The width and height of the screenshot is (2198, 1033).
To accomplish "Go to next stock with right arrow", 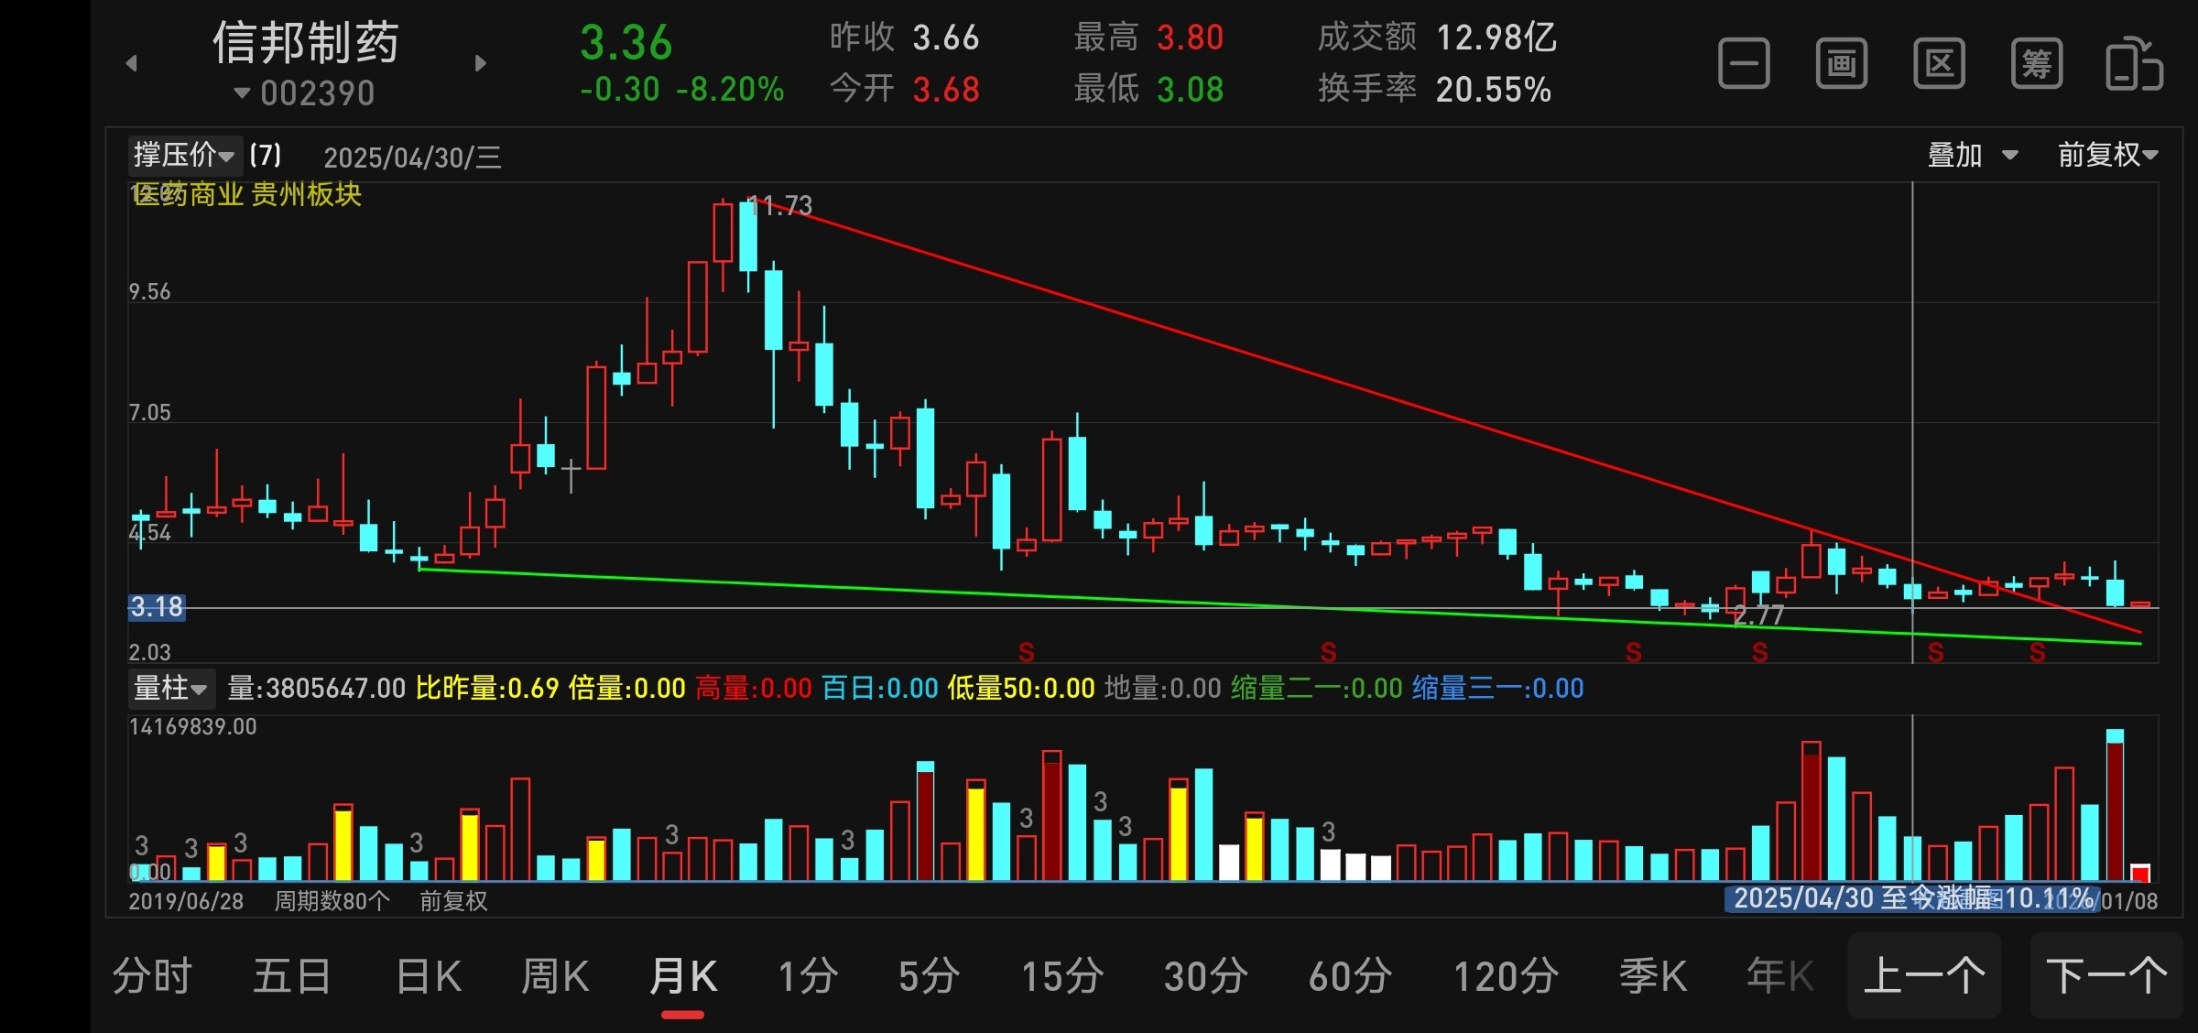I will coord(480,63).
